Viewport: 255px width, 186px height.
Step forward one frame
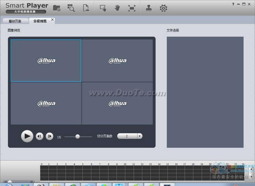click(49, 136)
